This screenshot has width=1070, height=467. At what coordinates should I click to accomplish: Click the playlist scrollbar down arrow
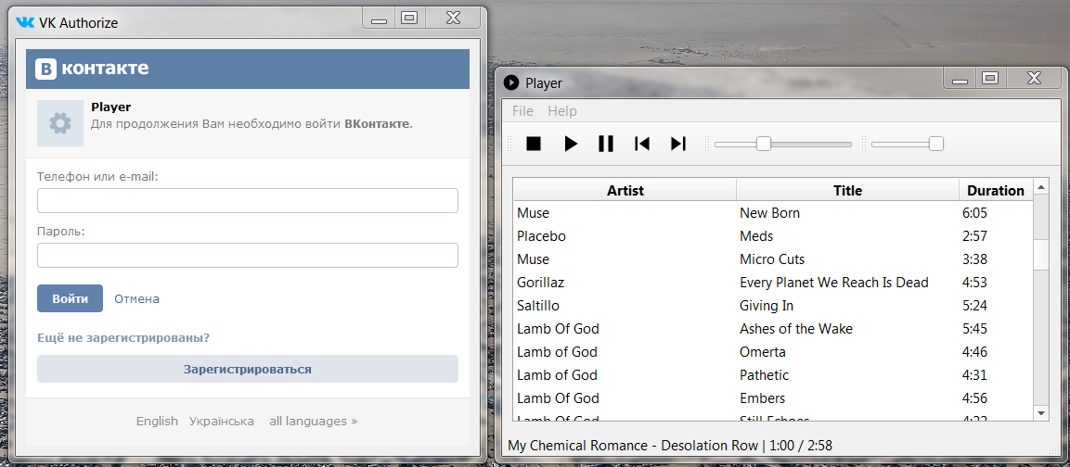pos(1041,413)
